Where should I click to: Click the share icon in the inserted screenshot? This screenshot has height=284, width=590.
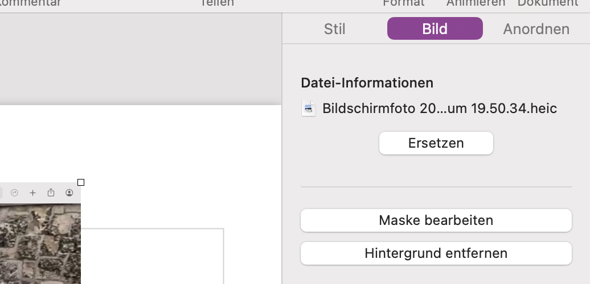coord(51,193)
